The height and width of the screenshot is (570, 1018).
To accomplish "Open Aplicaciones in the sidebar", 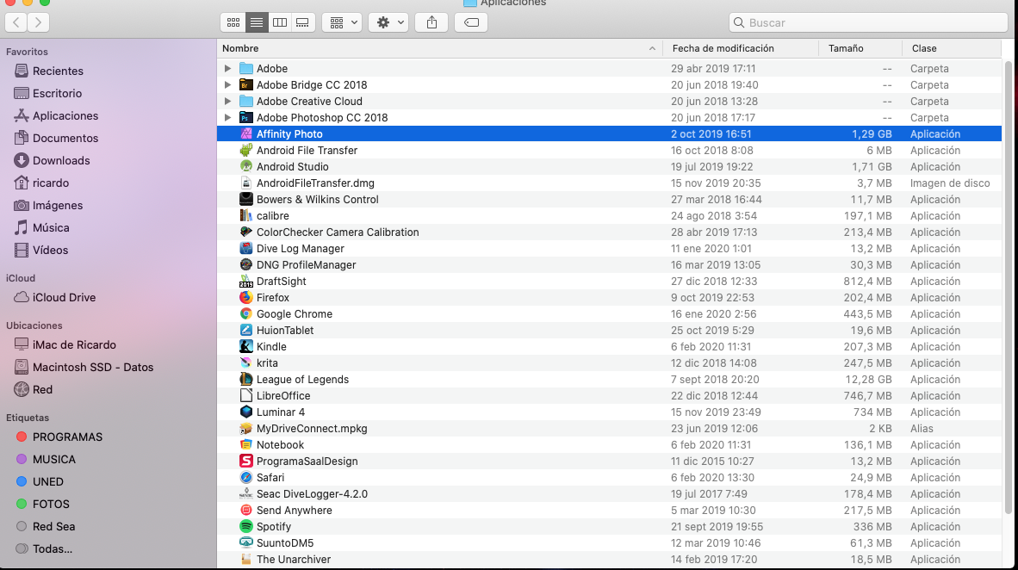I will click(65, 115).
